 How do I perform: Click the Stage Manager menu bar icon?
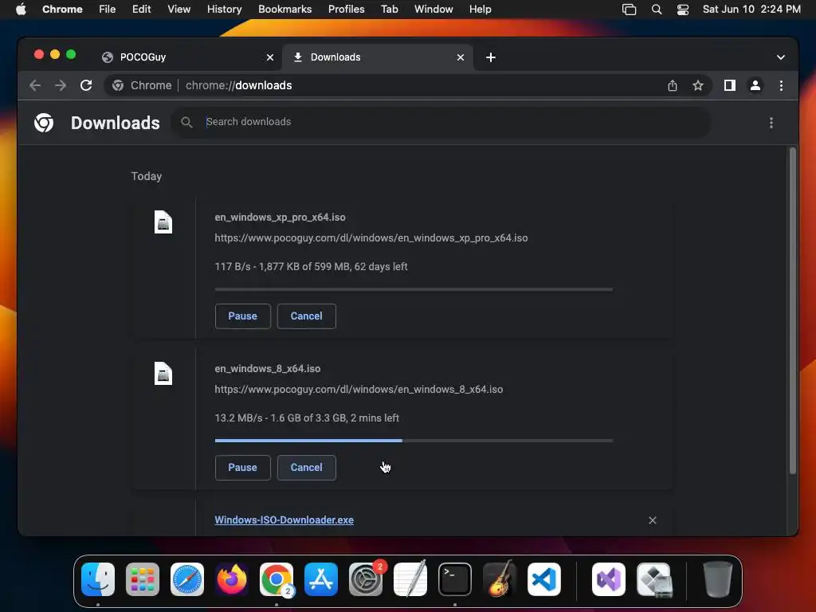point(630,10)
